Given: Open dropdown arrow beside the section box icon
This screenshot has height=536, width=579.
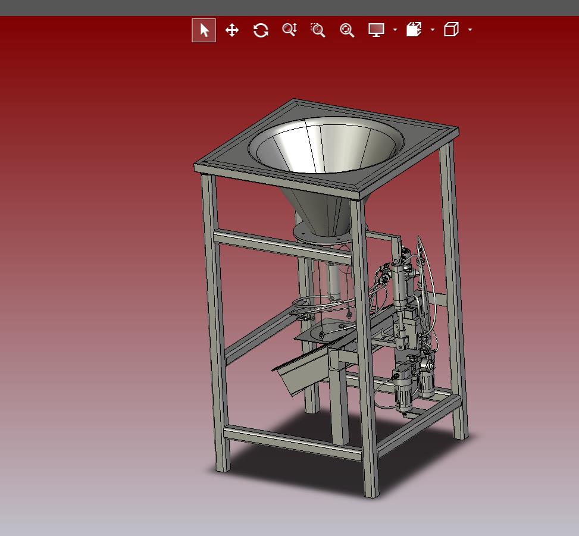Looking at the screenshot, I should coord(433,30).
